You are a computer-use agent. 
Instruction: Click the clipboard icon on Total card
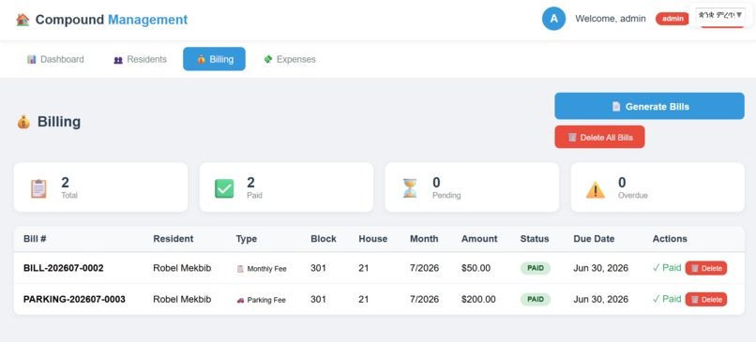click(x=38, y=188)
